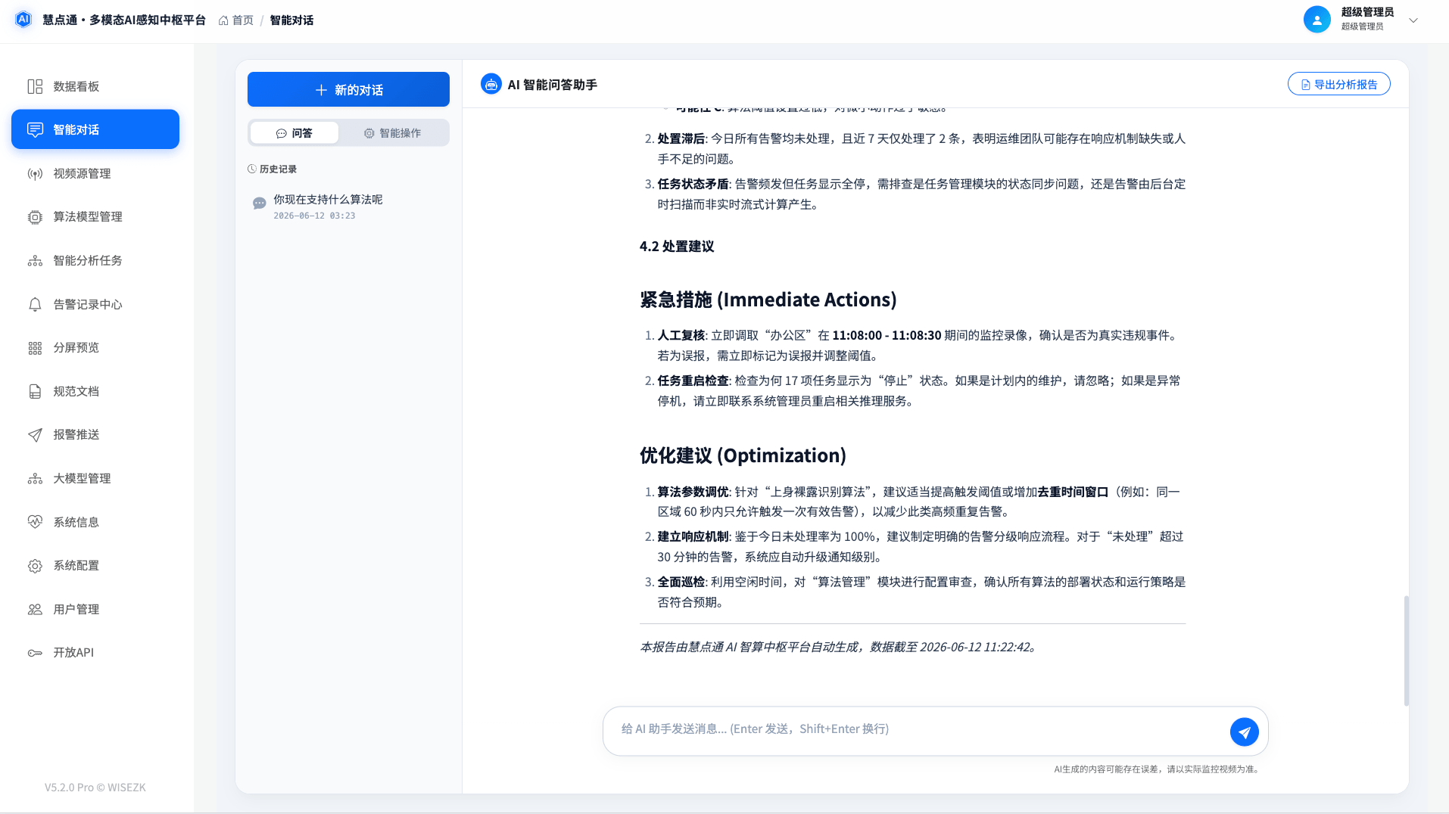Click the 规范文档 document icon

coord(35,391)
